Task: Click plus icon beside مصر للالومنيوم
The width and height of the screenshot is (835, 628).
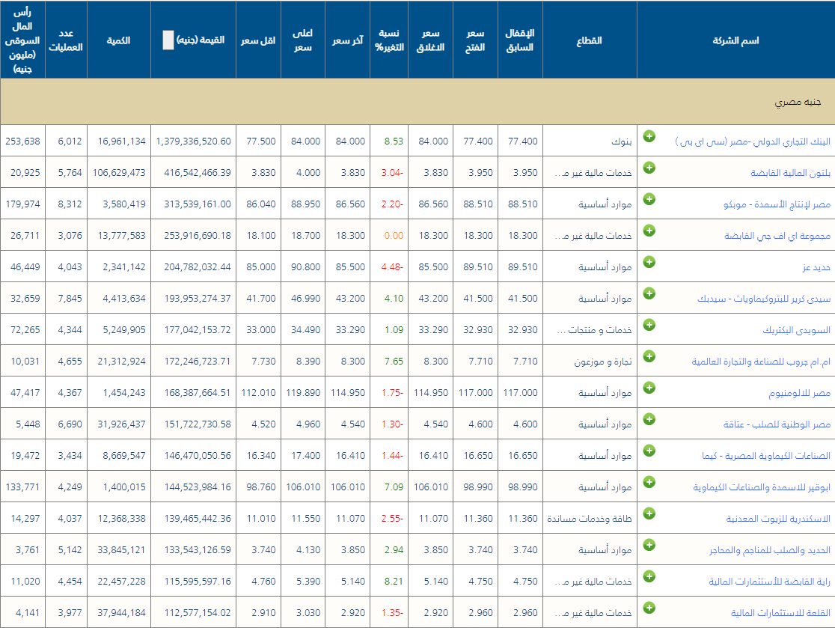Action: [649, 388]
